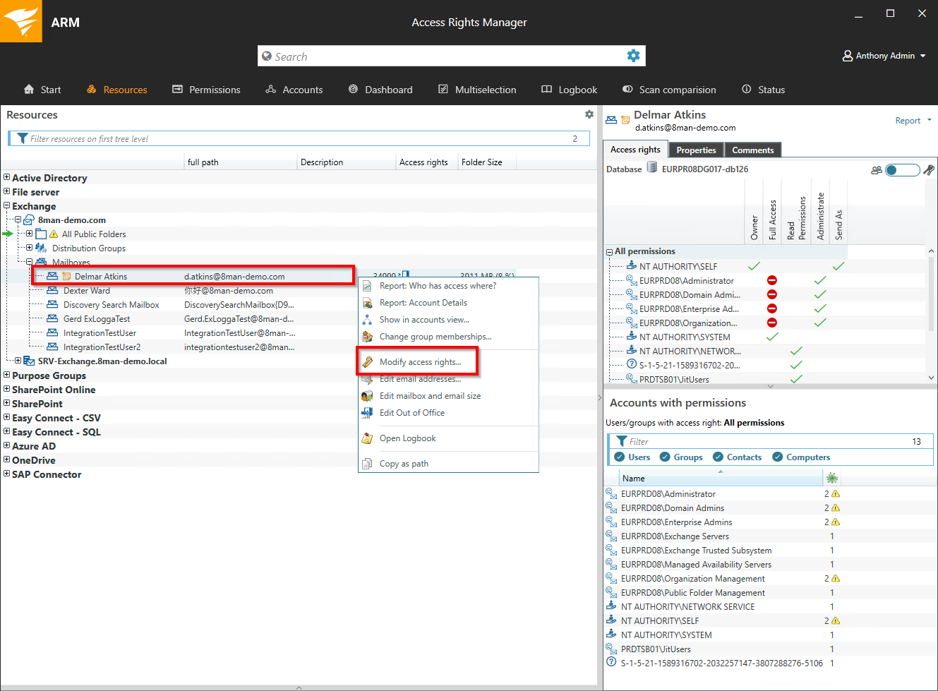The image size is (938, 691).
Task: Switch to the Properties tab
Action: click(x=696, y=150)
